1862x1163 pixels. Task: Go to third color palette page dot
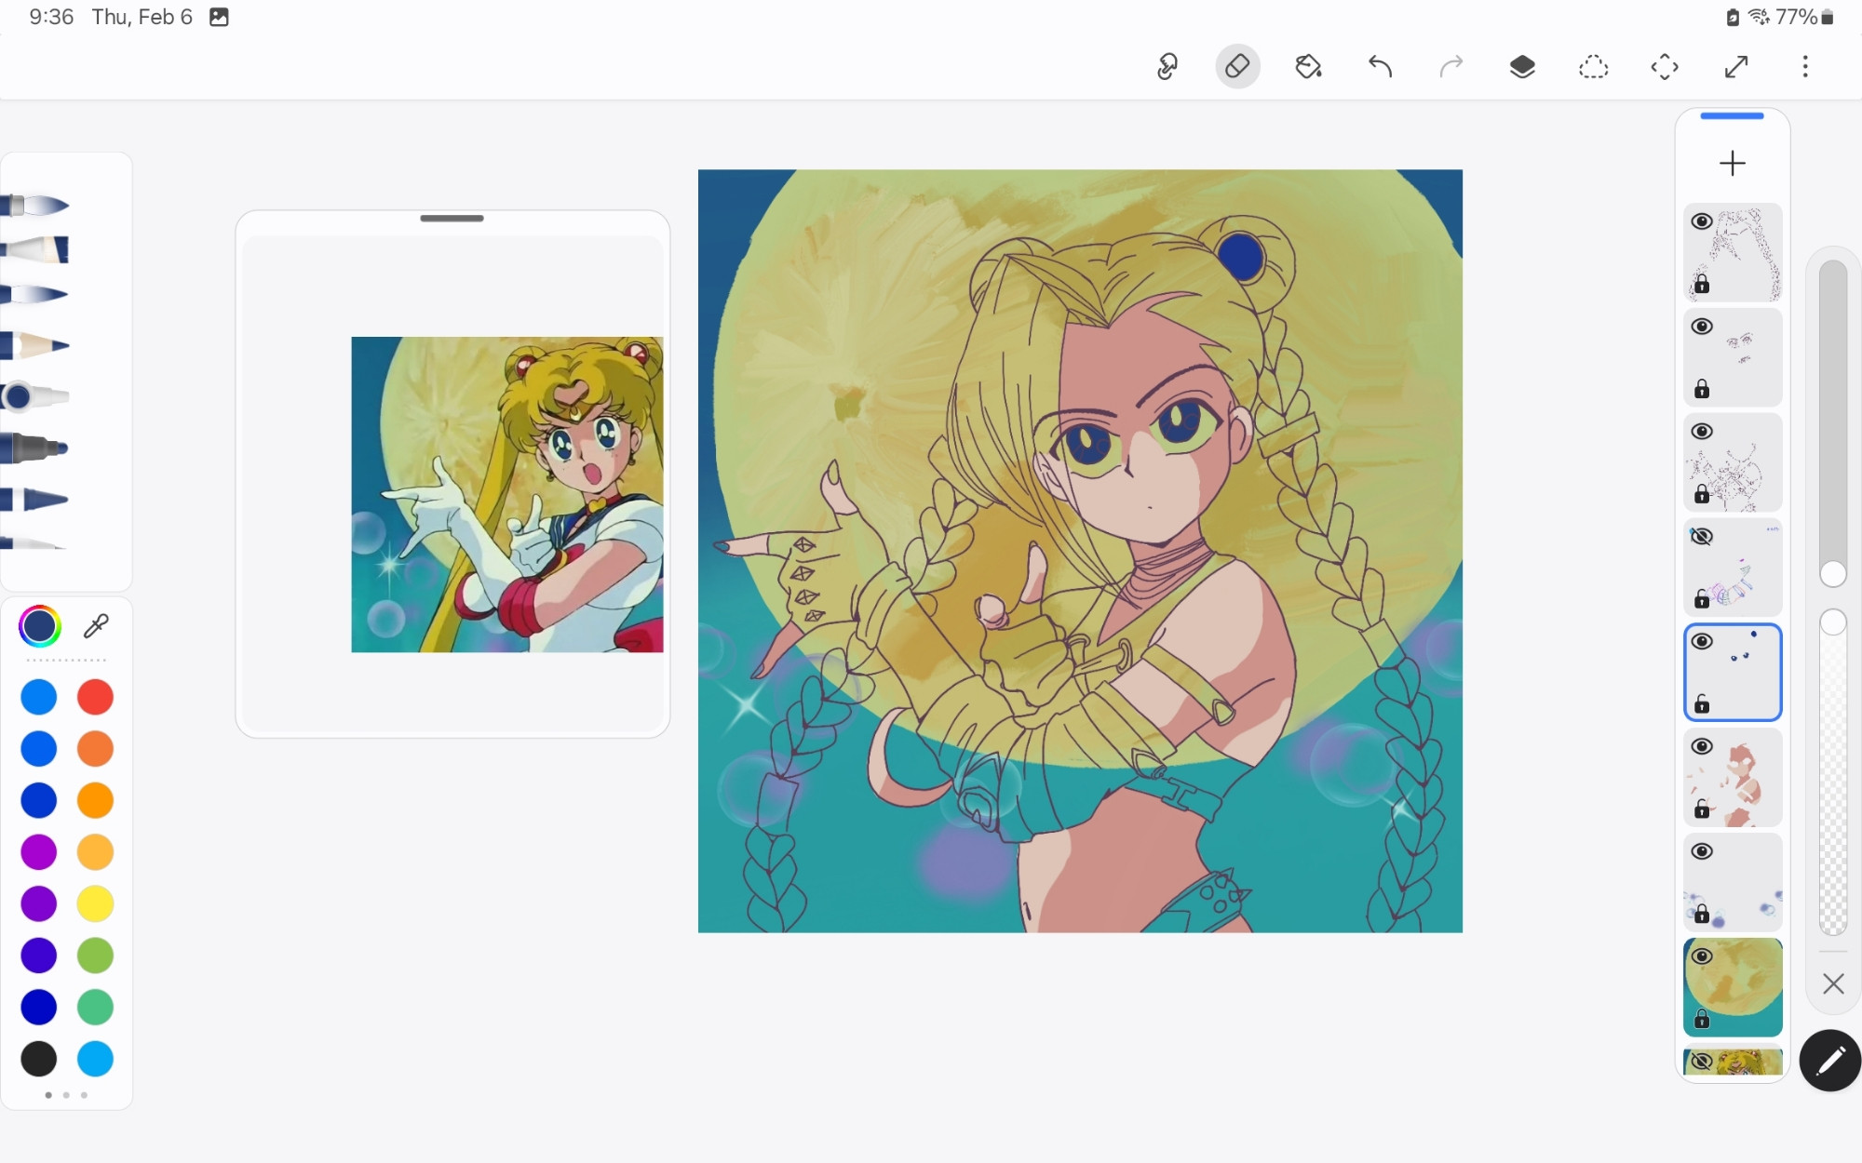(84, 1095)
